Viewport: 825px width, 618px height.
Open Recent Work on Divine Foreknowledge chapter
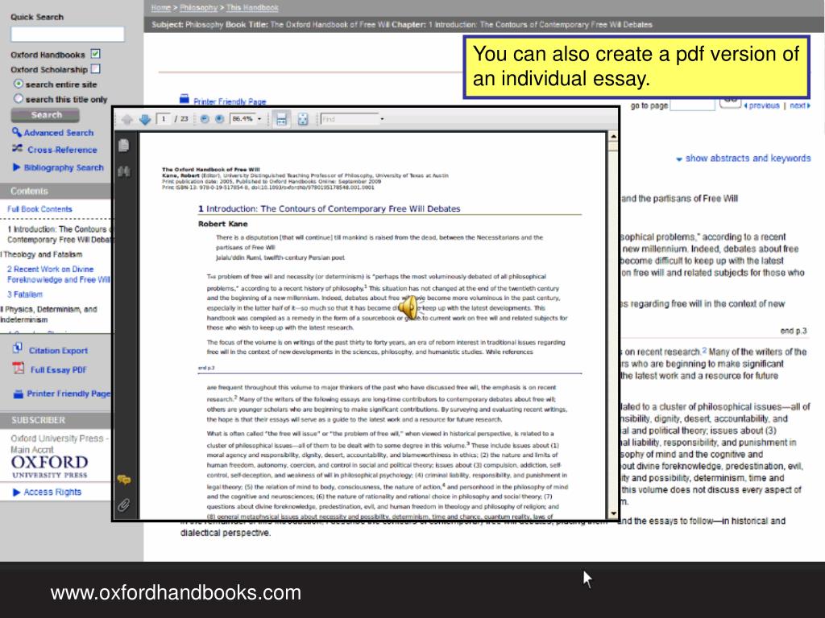click(58, 274)
